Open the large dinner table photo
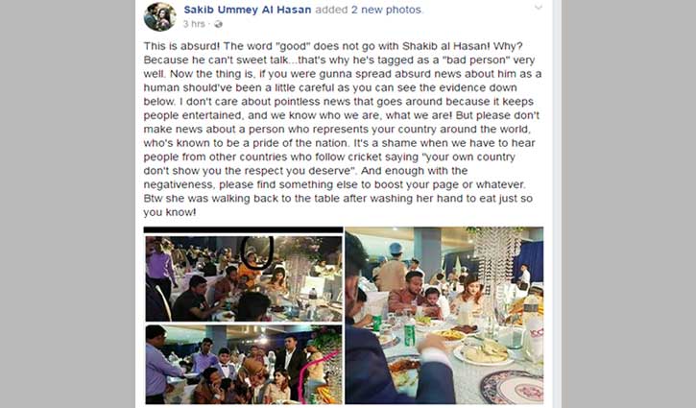 444,316
